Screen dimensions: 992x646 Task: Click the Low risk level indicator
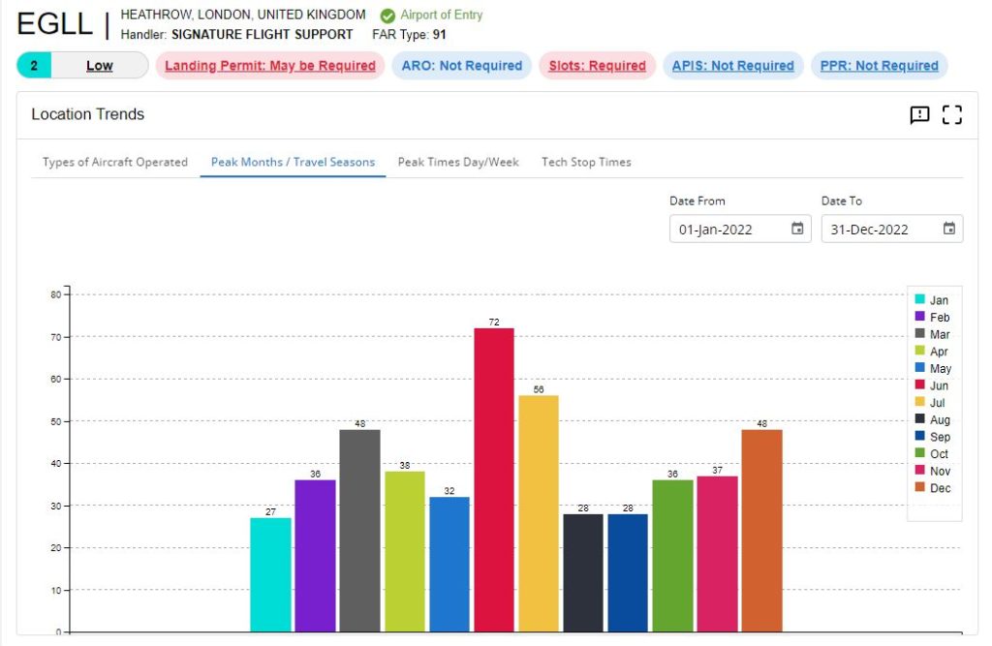(99, 66)
